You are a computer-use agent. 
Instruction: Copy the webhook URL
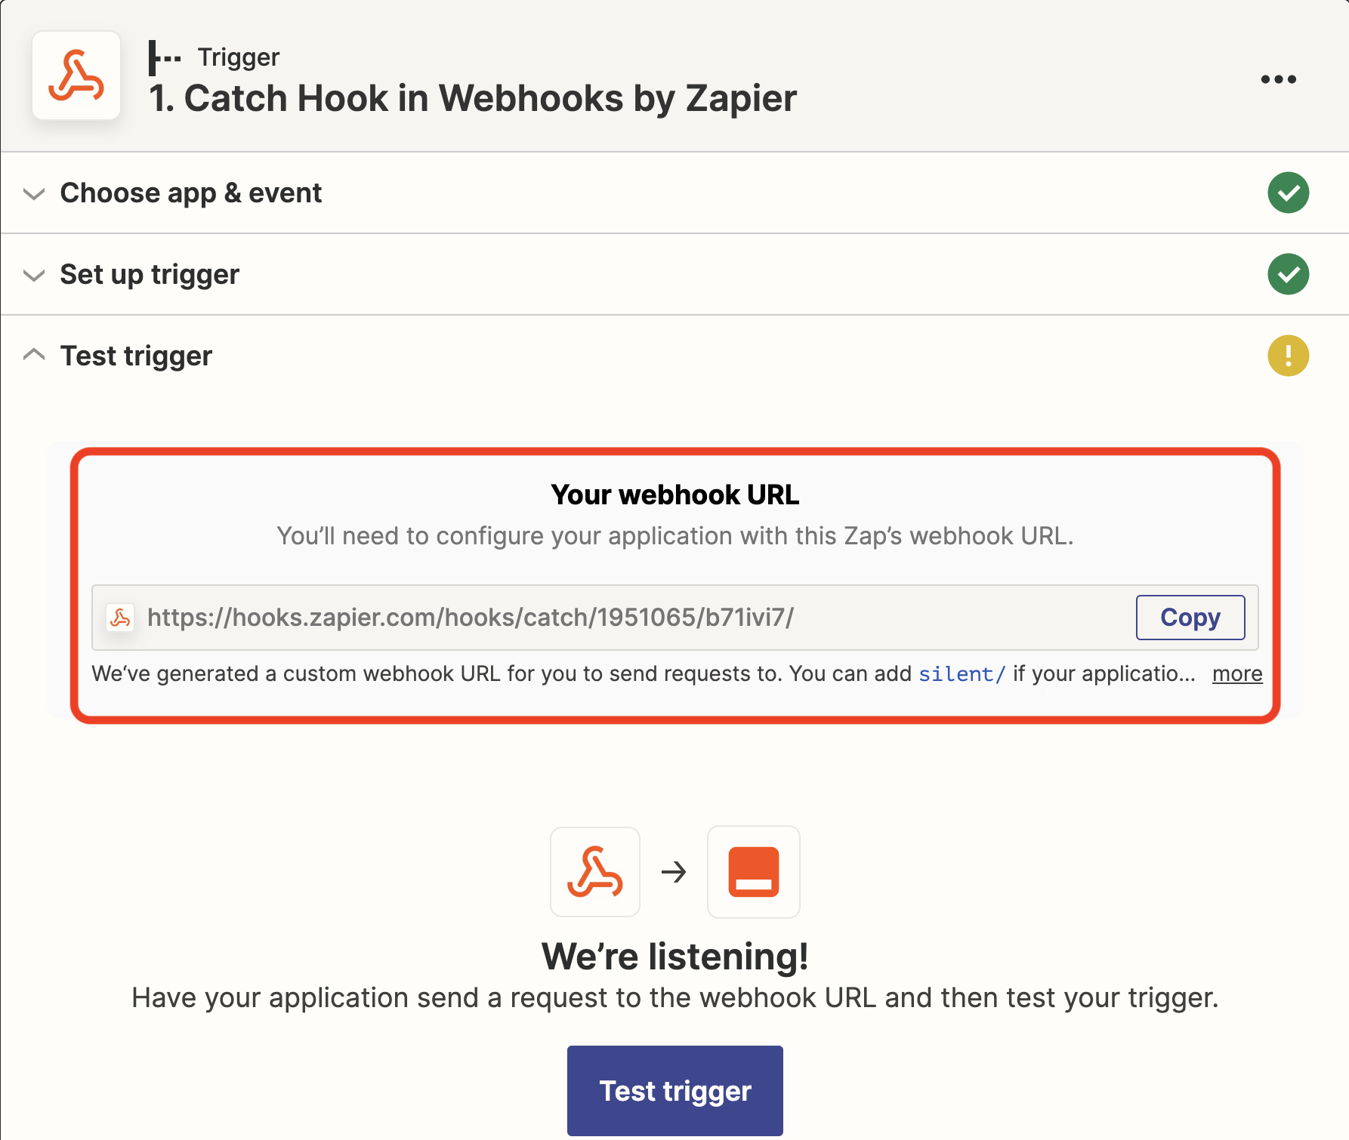[x=1190, y=618]
